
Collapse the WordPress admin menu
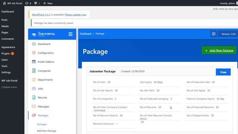pos(9,87)
